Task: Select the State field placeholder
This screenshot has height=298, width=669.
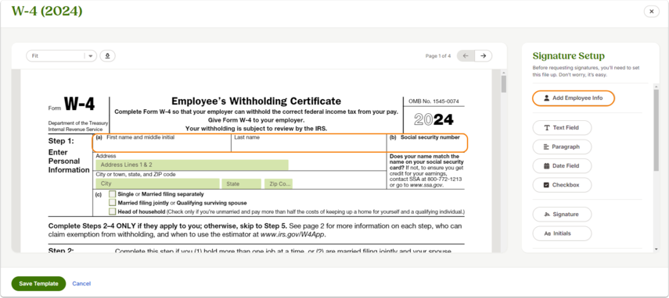Action: click(x=242, y=183)
